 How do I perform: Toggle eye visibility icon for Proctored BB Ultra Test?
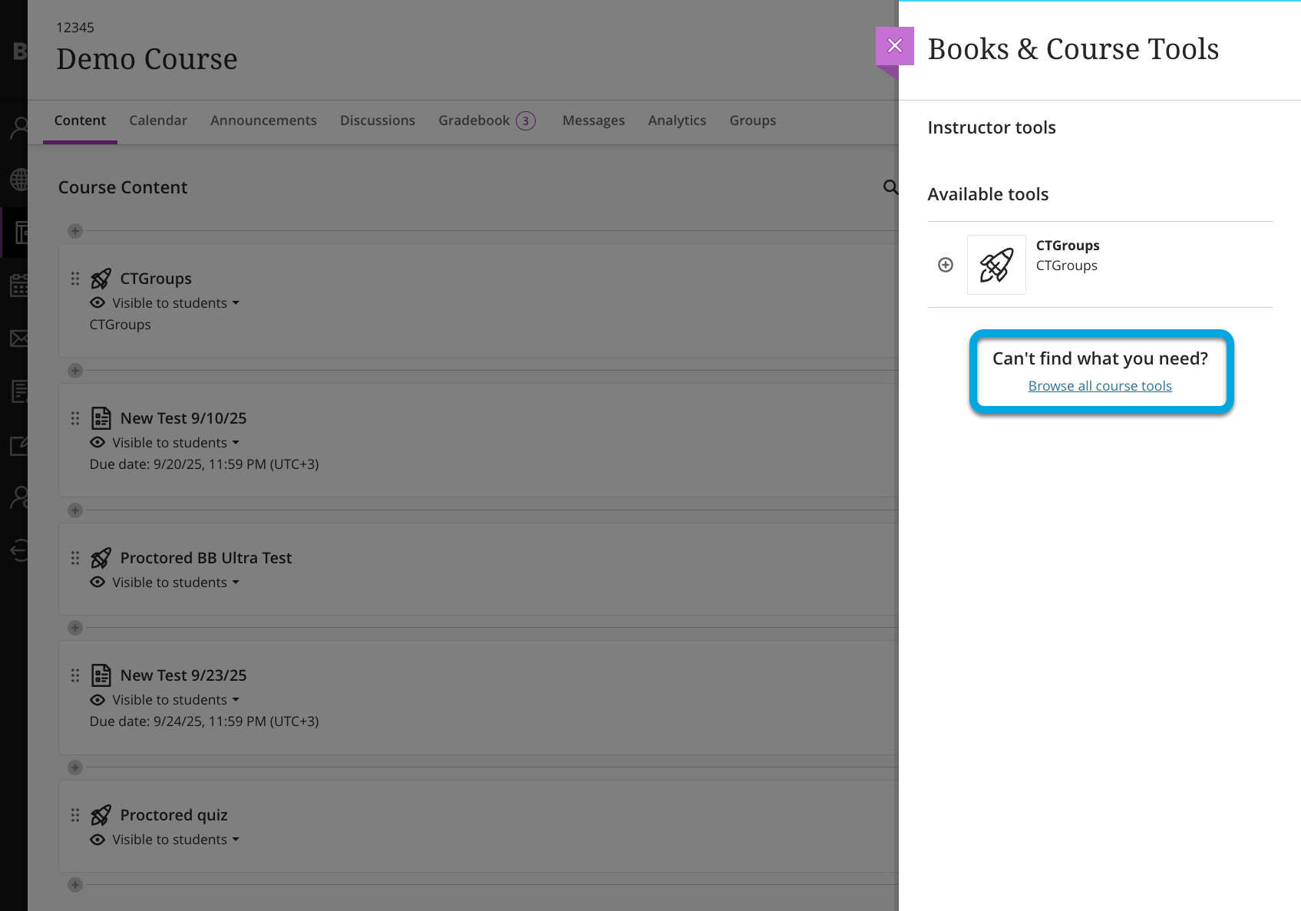click(97, 583)
